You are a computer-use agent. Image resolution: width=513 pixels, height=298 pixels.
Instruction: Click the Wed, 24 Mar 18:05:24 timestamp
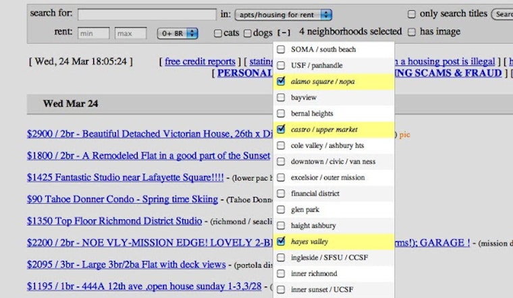tap(81, 61)
